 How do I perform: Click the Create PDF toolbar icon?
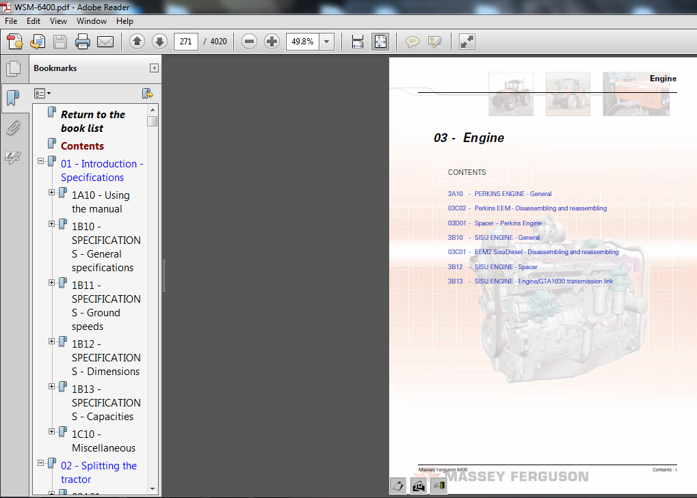[15, 42]
